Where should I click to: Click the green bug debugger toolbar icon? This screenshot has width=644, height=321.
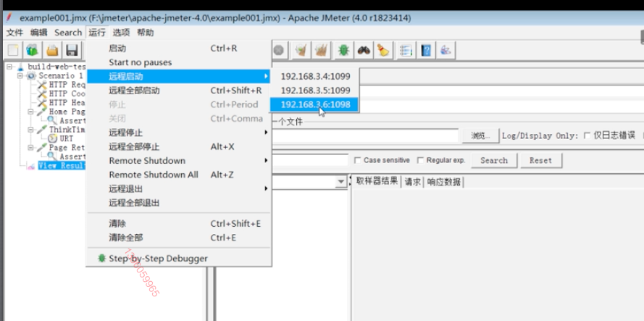click(343, 51)
